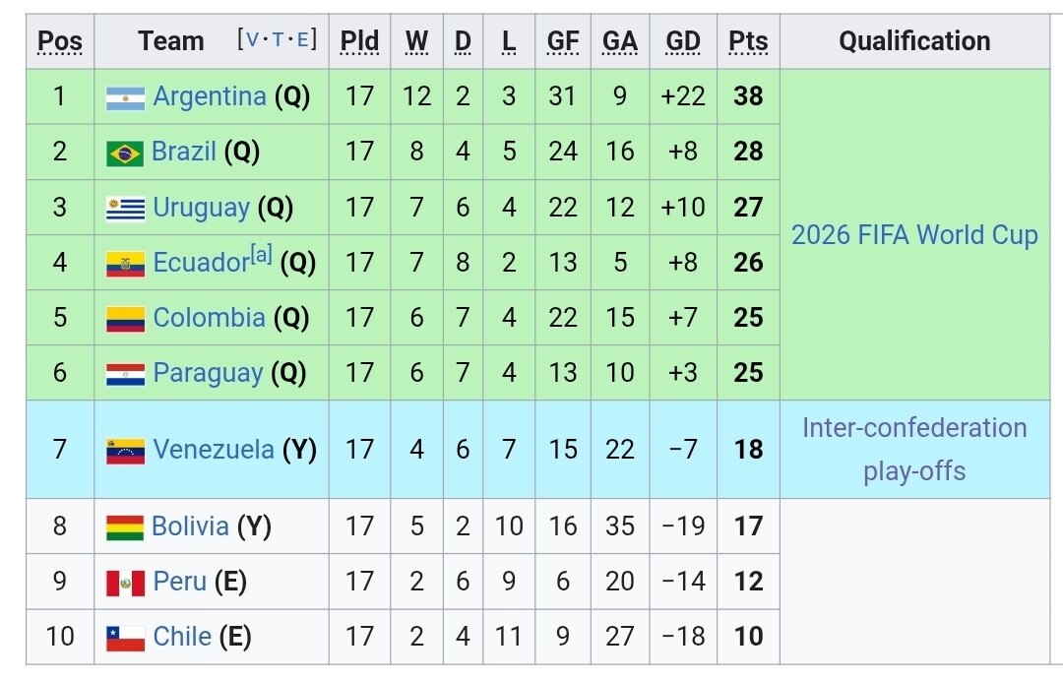The image size is (1063, 680).
Task: Click the Paraguay flag icon
Action: click(x=125, y=374)
